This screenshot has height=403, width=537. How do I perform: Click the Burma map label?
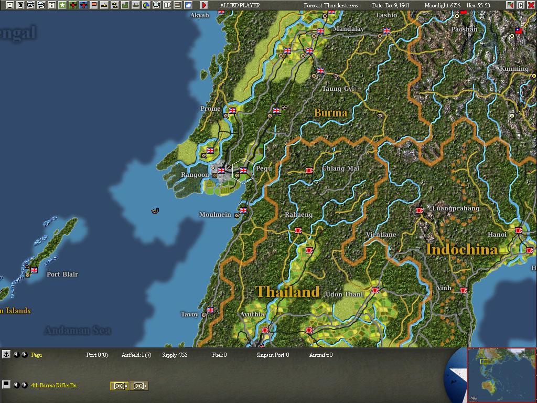pyautogui.click(x=330, y=113)
